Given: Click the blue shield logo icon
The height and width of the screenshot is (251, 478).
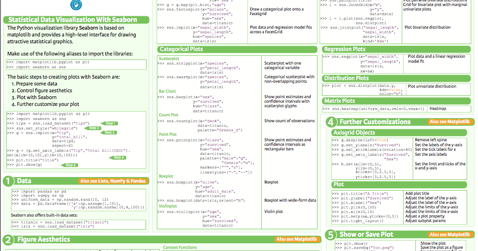Looking at the screenshot, I should [76, 5].
